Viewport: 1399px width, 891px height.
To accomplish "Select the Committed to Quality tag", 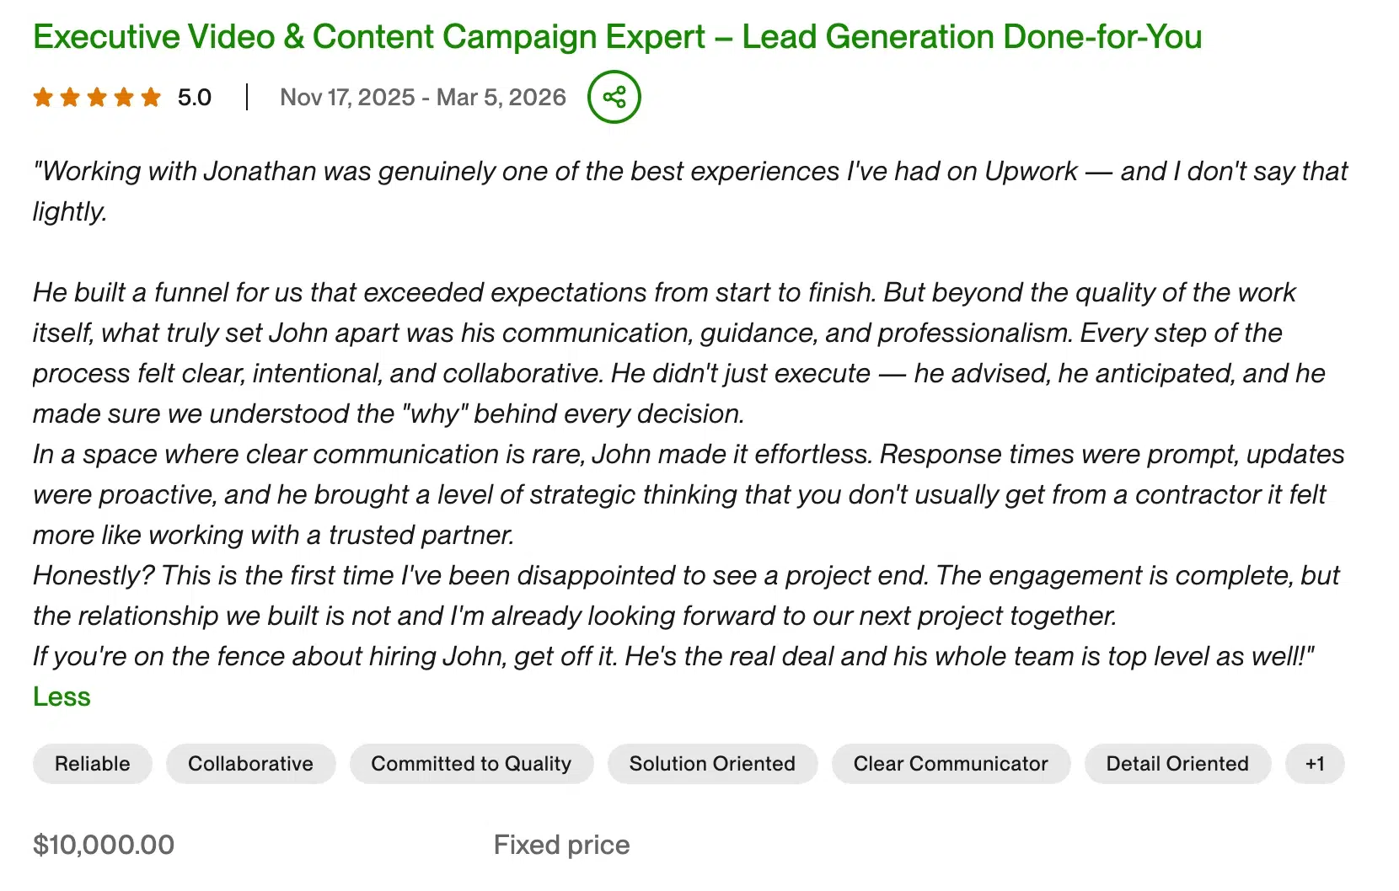I will pos(471,764).
